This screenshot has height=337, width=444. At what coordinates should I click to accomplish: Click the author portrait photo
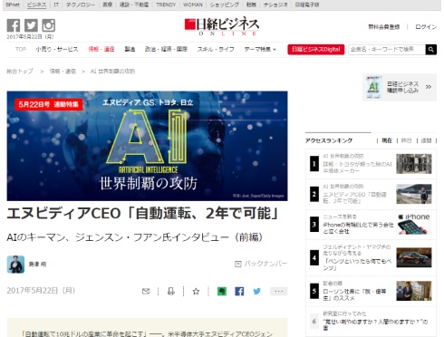pyautogui.click(x=15, y=265)
